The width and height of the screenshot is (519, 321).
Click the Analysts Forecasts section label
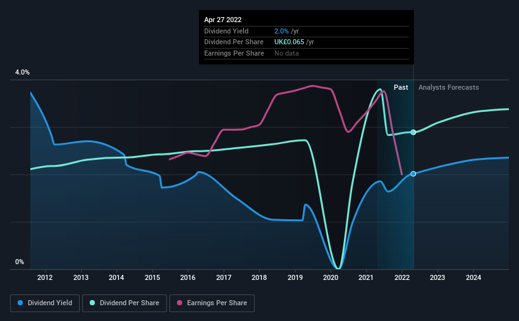448,87
